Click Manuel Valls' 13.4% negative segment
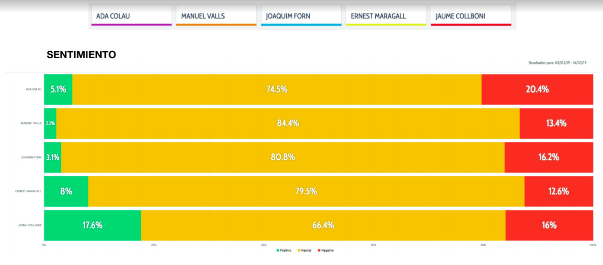 click(556, 123)
